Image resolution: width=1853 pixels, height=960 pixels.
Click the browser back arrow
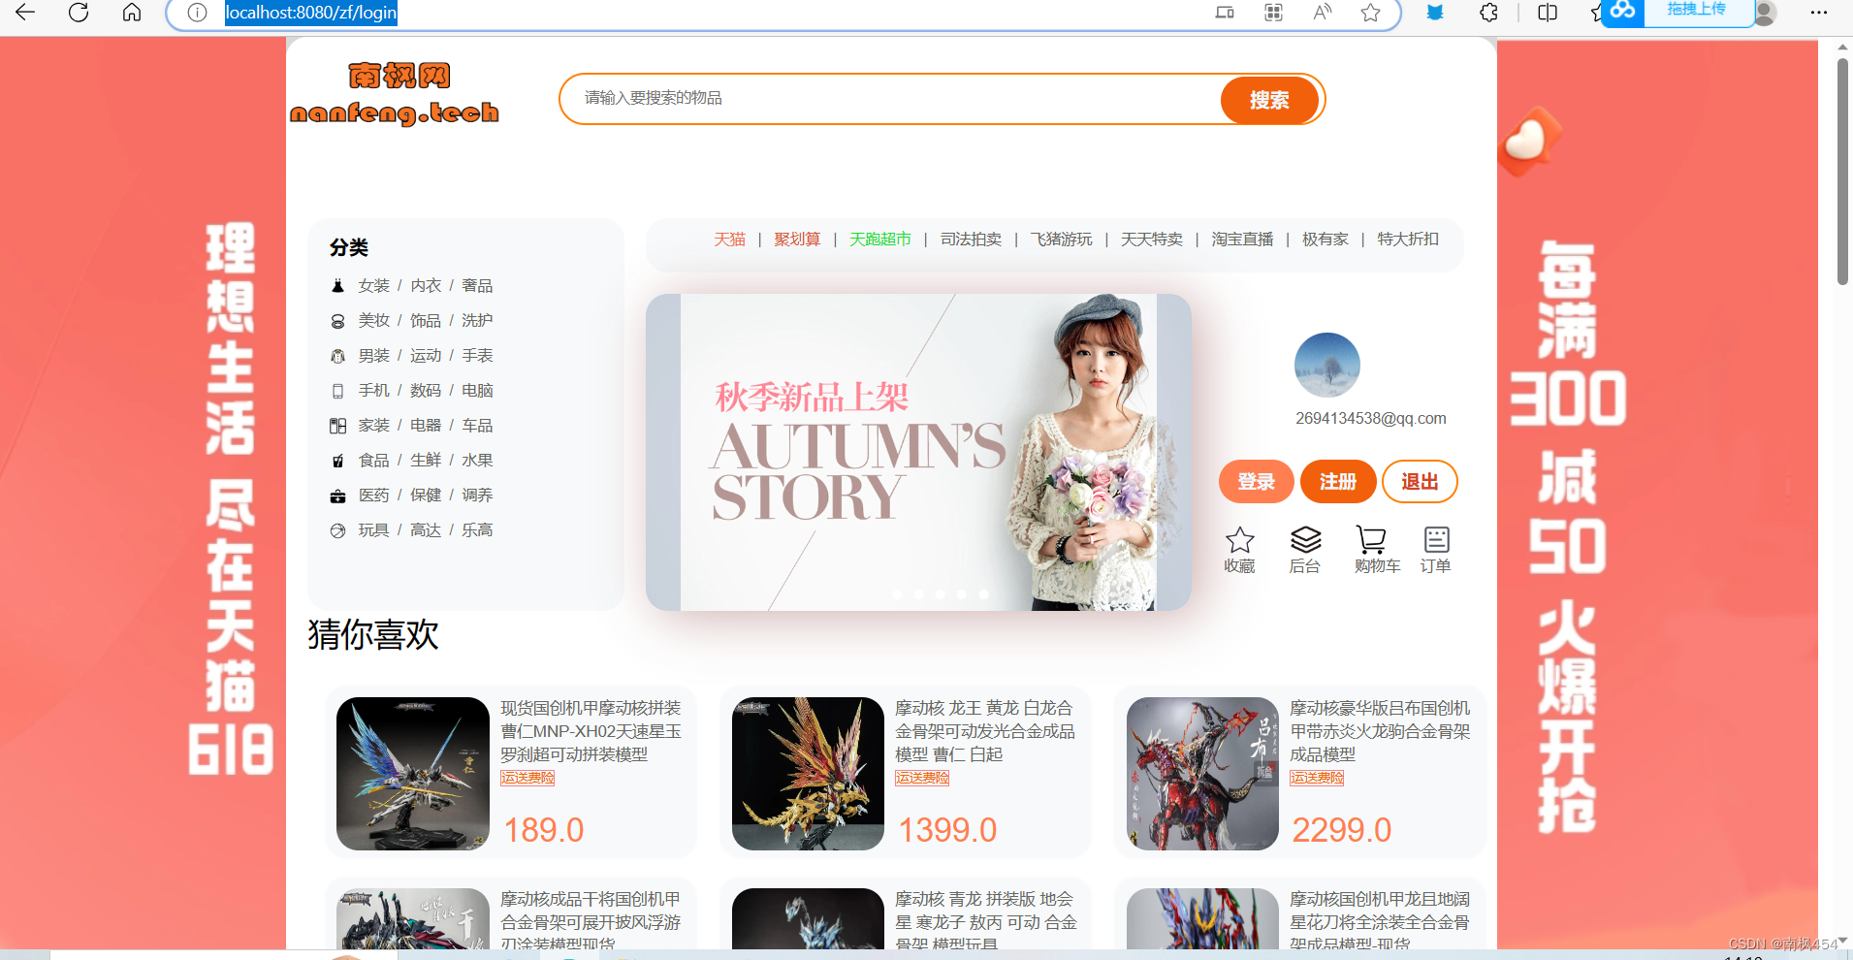tap(25, 13)
